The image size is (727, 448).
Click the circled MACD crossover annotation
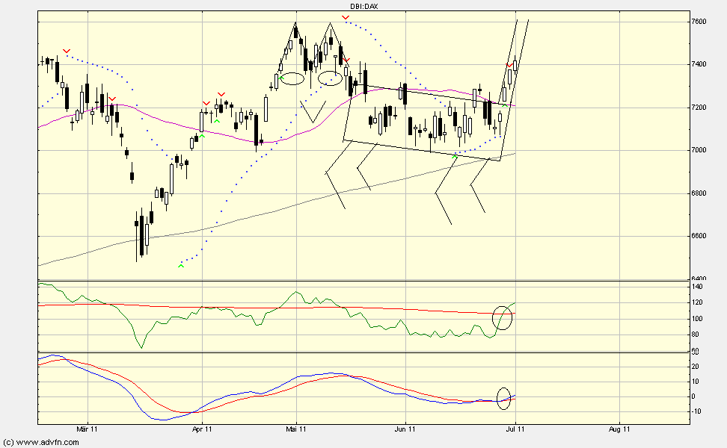(503, 399)
